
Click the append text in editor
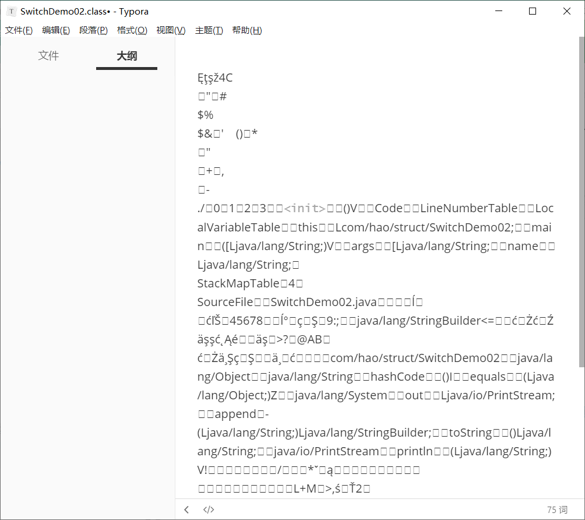click(x=236, y=414)
